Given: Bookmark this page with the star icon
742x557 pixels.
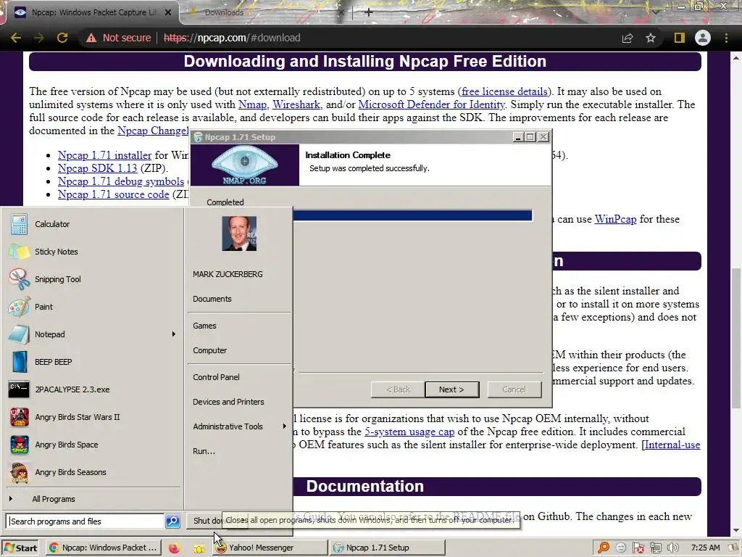Looking at the screenshot, I should click(x=651, y=38).
